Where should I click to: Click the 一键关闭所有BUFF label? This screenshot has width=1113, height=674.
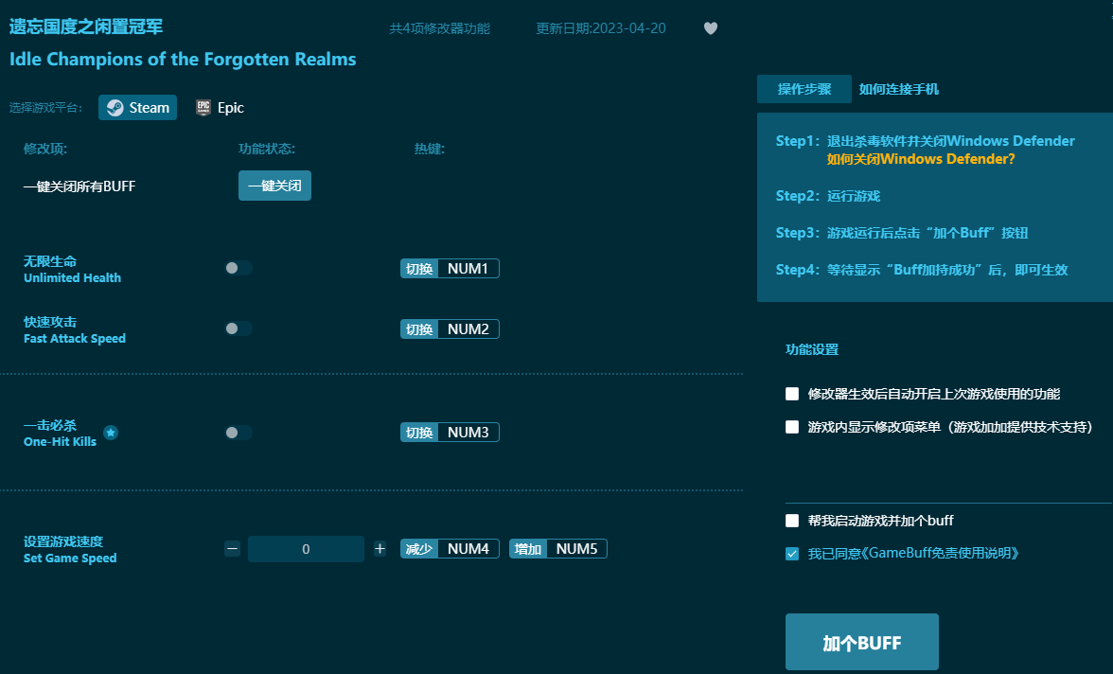(x=79, y=186)
